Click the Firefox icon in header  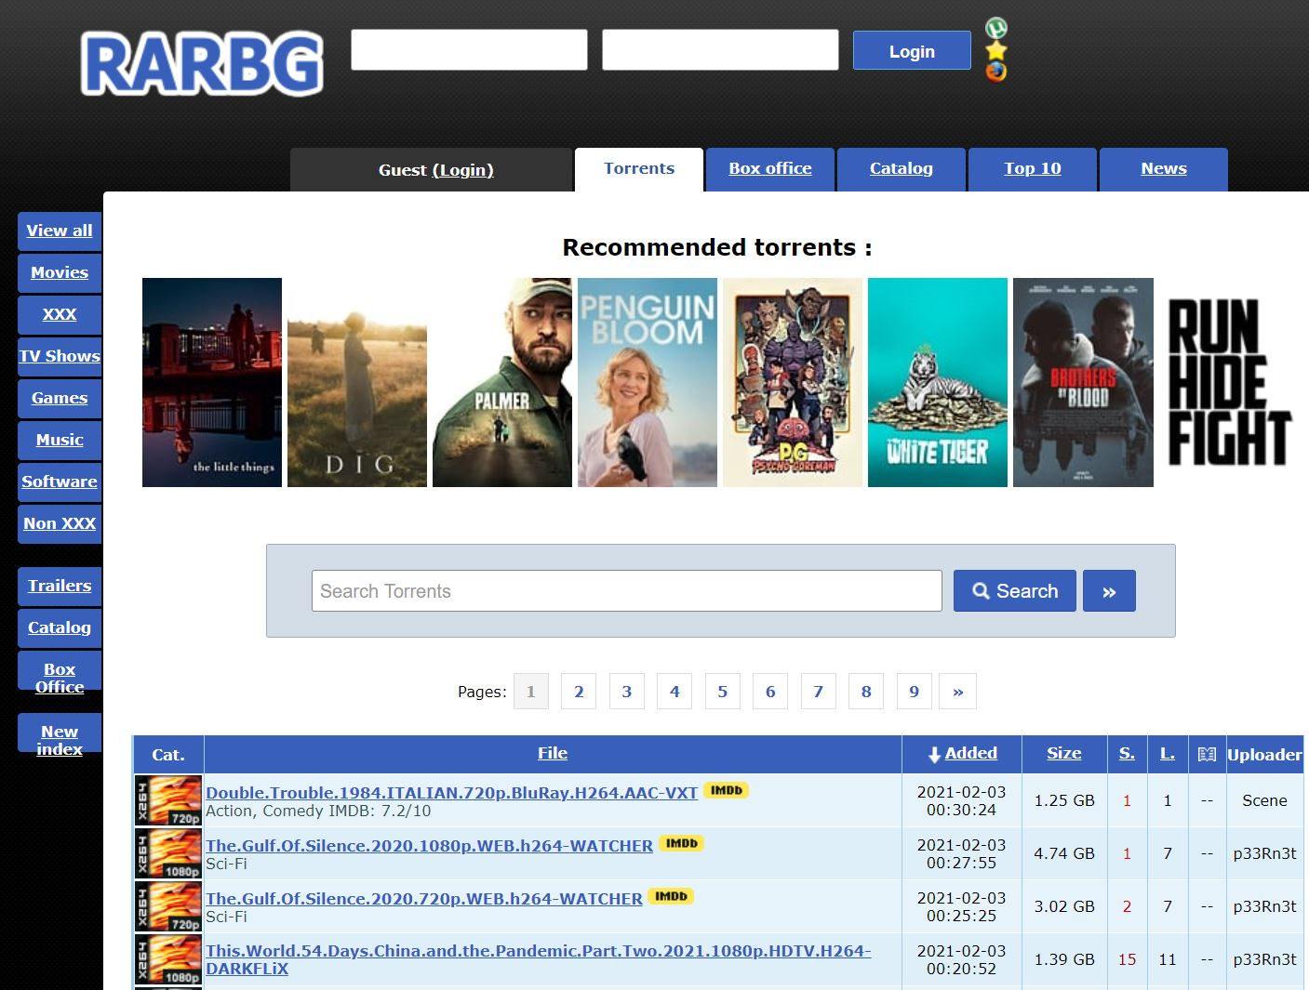coord(996,72)
